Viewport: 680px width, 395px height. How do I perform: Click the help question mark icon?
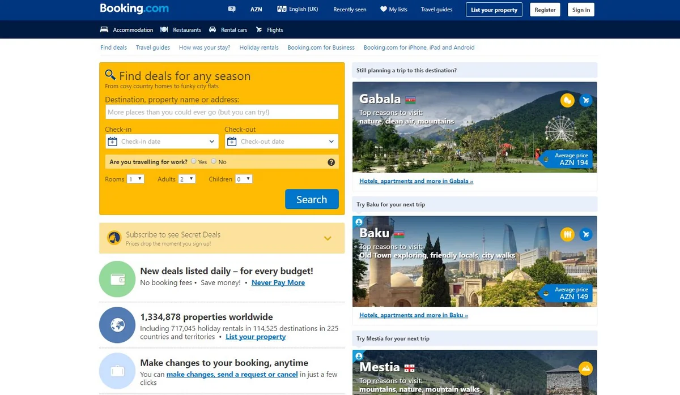pos(331,162)
